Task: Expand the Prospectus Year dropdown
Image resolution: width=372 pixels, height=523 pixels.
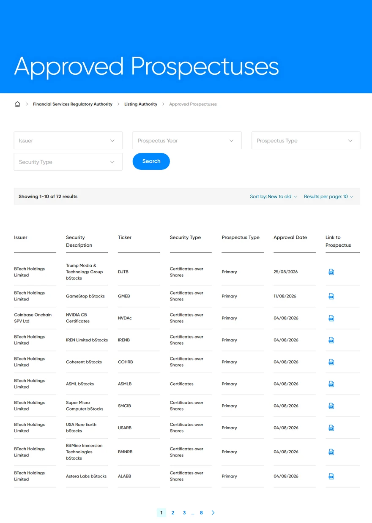Action: coord(187,140)
